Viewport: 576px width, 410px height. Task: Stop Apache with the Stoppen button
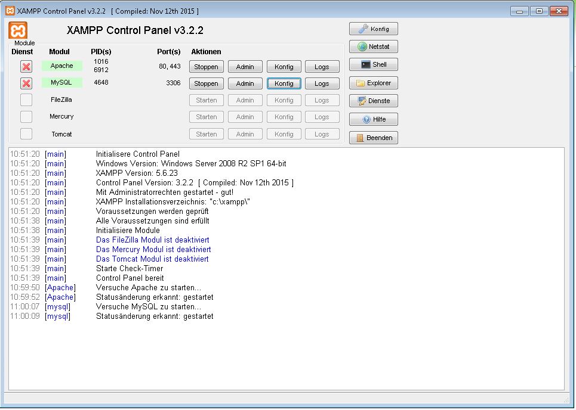207,67
